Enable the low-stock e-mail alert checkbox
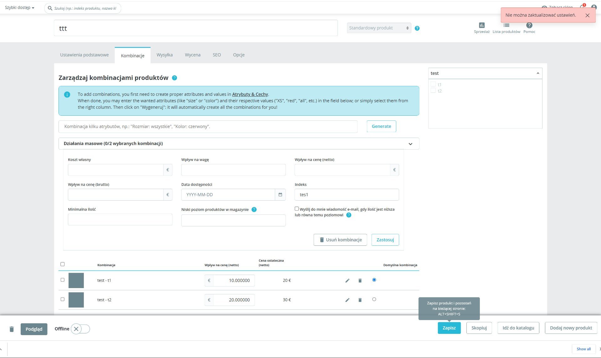The width and height of the screenshot is (601, 358). tap(296, 209)
